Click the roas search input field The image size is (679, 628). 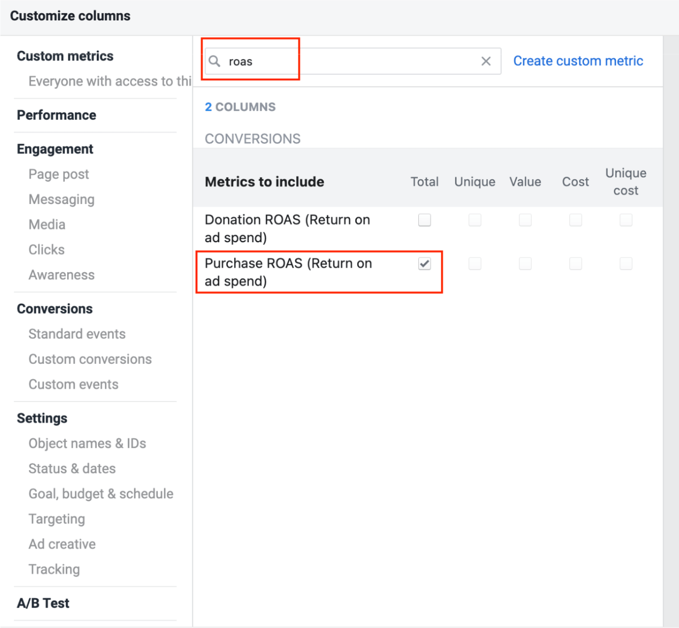[353, 61]
